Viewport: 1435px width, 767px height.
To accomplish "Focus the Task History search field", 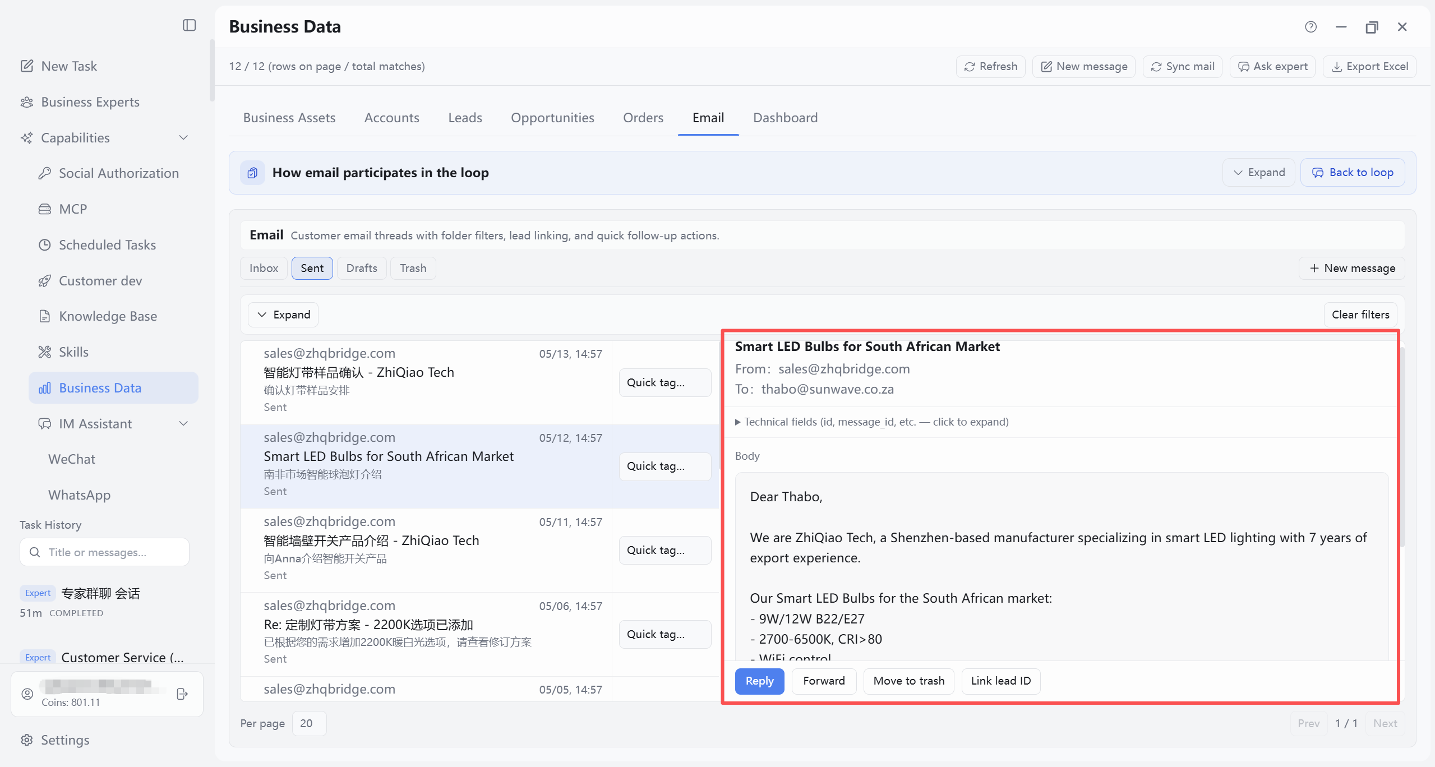I will tap(104, 552).
